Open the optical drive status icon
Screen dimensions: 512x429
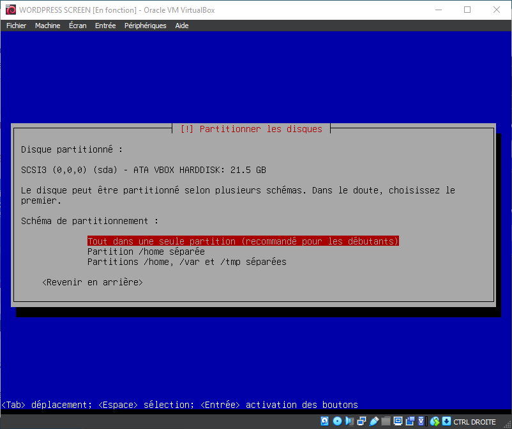338,421
